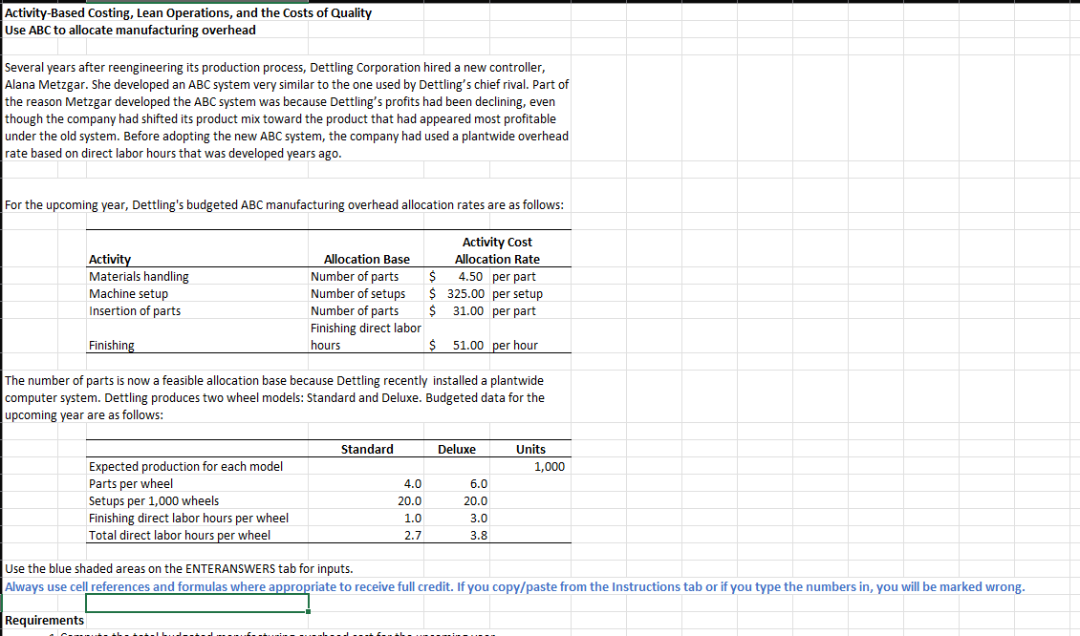Select Deluxe finishing hours value 3.0
The width and height of the screenshot is (1080, 636).
[479, 519]
